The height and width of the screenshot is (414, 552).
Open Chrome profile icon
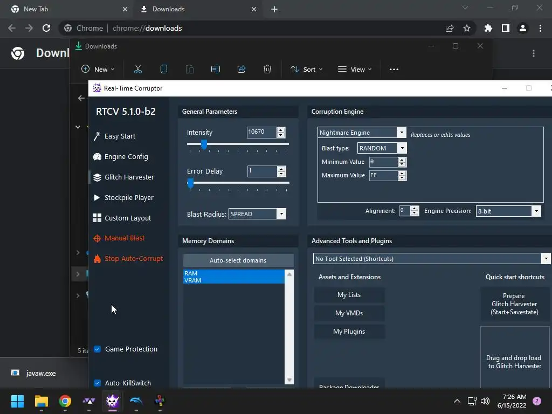[523, 28]
